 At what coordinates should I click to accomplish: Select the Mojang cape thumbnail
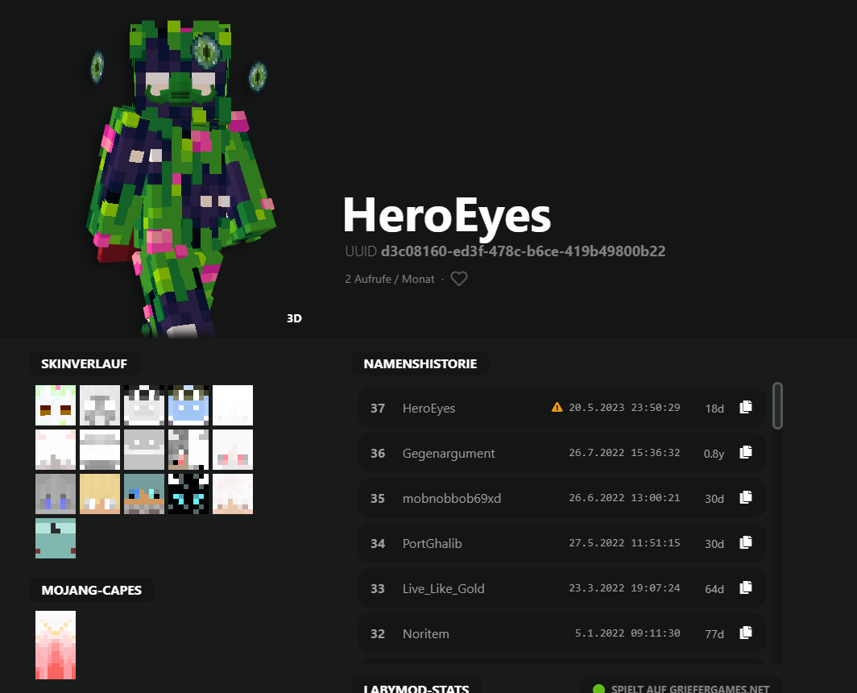point(56,645)
